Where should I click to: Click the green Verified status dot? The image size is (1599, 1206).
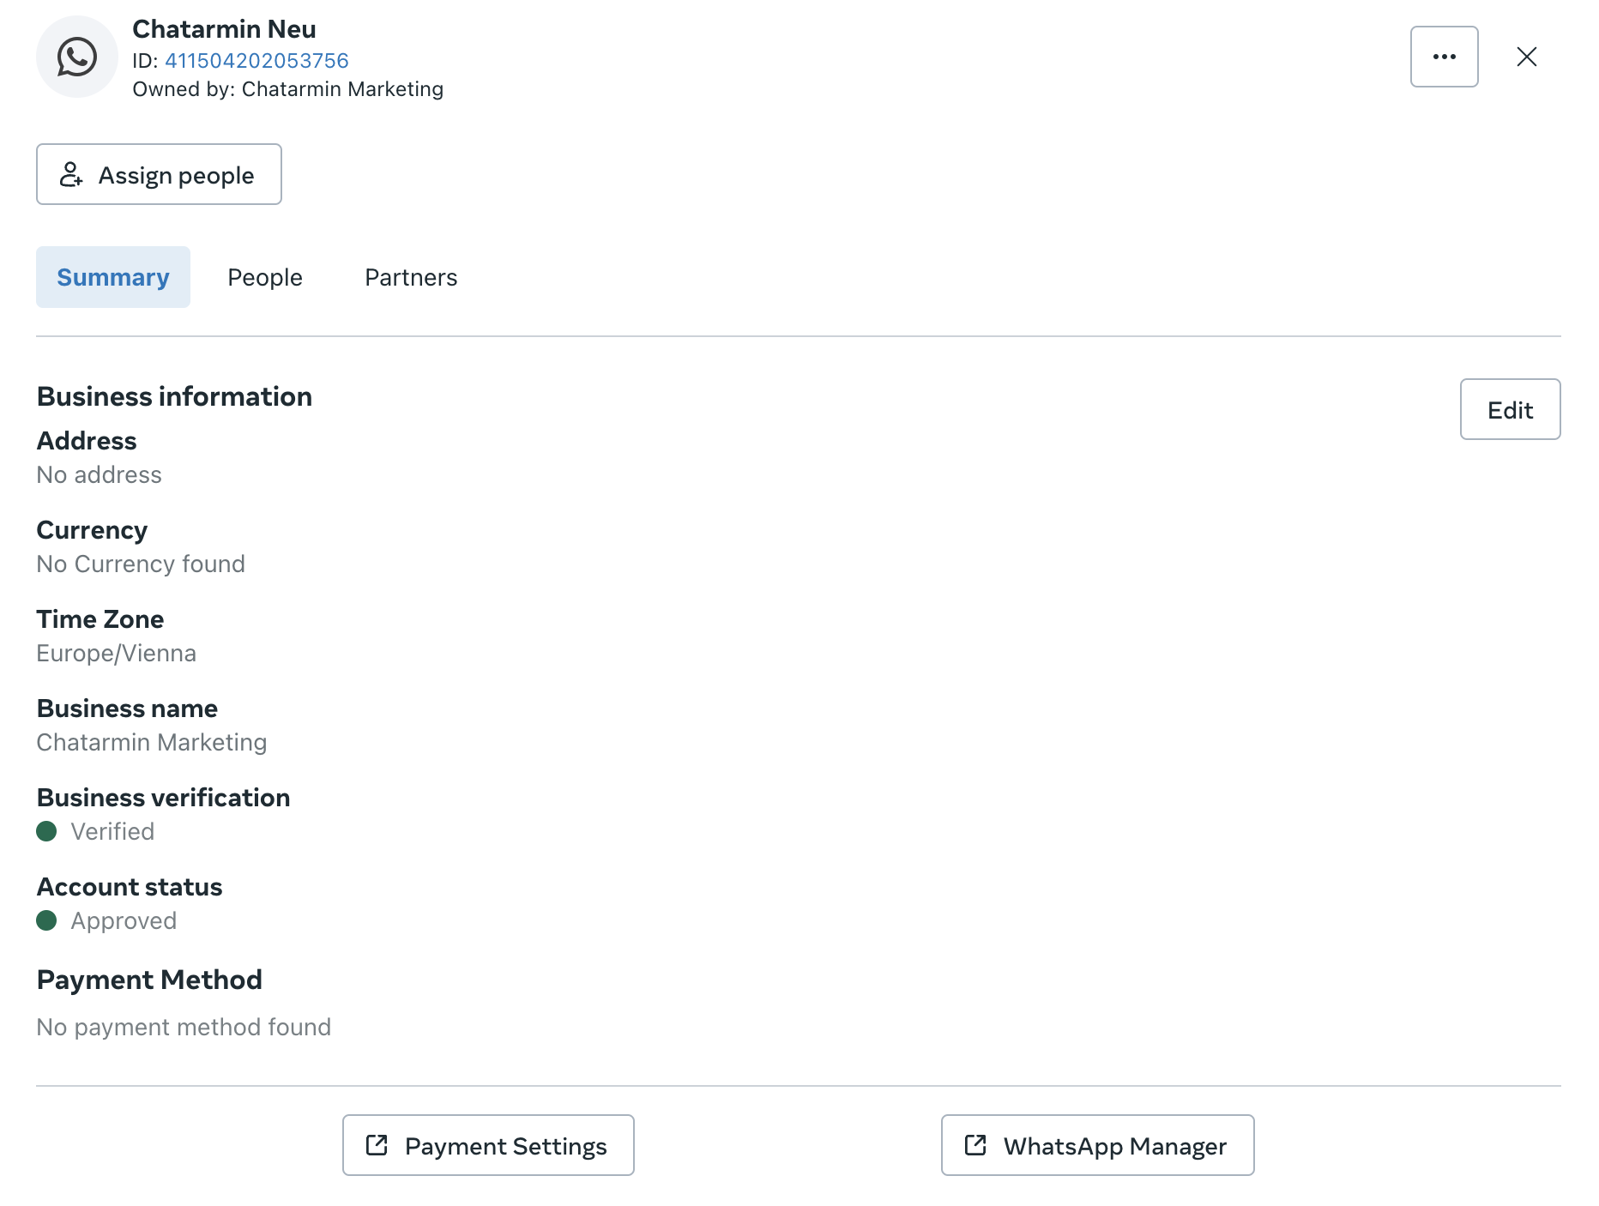[x=46, y=831]
